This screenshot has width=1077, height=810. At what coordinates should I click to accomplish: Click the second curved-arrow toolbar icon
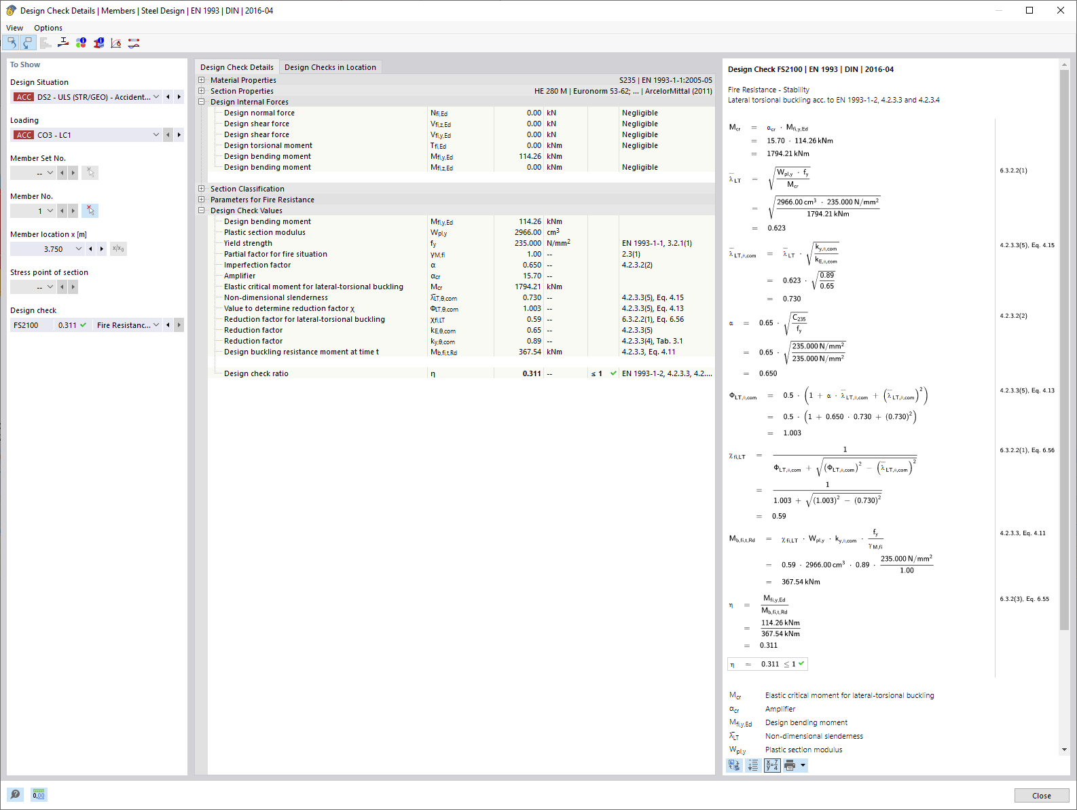point(27,43)
